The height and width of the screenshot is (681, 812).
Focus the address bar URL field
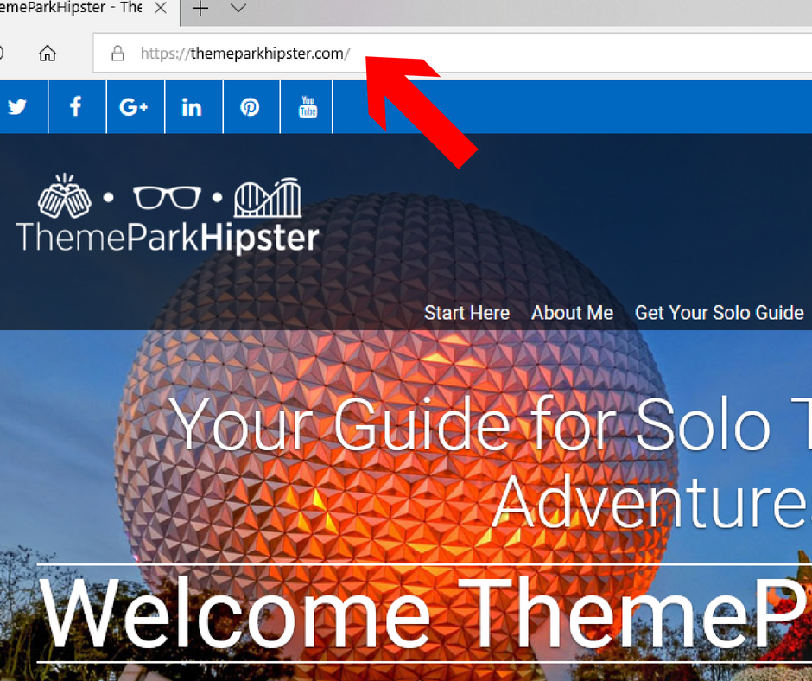tap(453, 54)
